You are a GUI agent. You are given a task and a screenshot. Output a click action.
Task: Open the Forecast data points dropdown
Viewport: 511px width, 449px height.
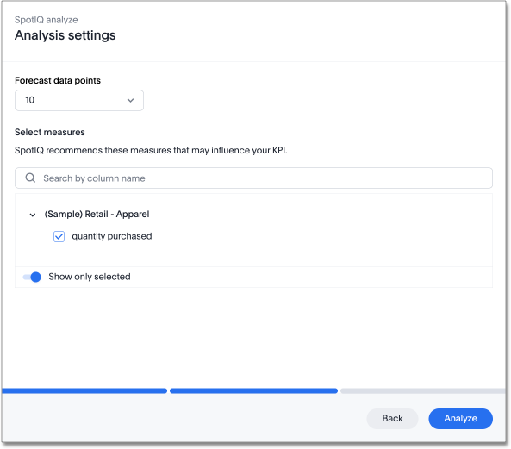click(x=79, y=100)
